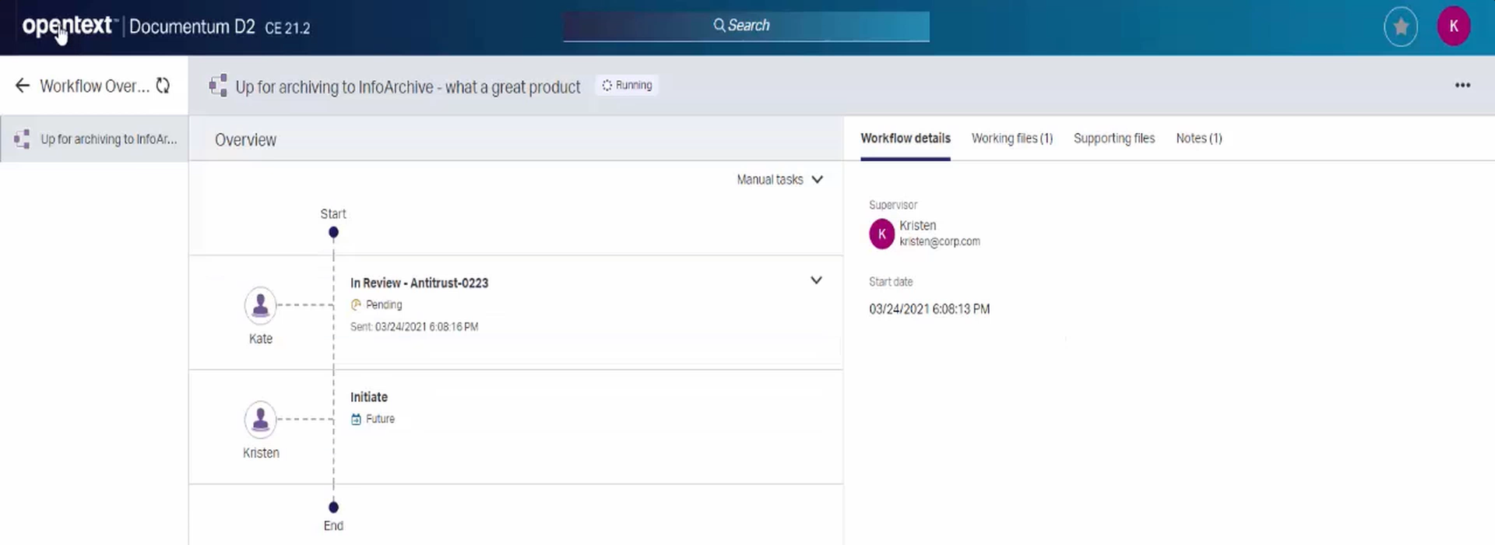Click the supervisor Kristen avatar
The image size is (1495, 545).
[x=881, y=234]
